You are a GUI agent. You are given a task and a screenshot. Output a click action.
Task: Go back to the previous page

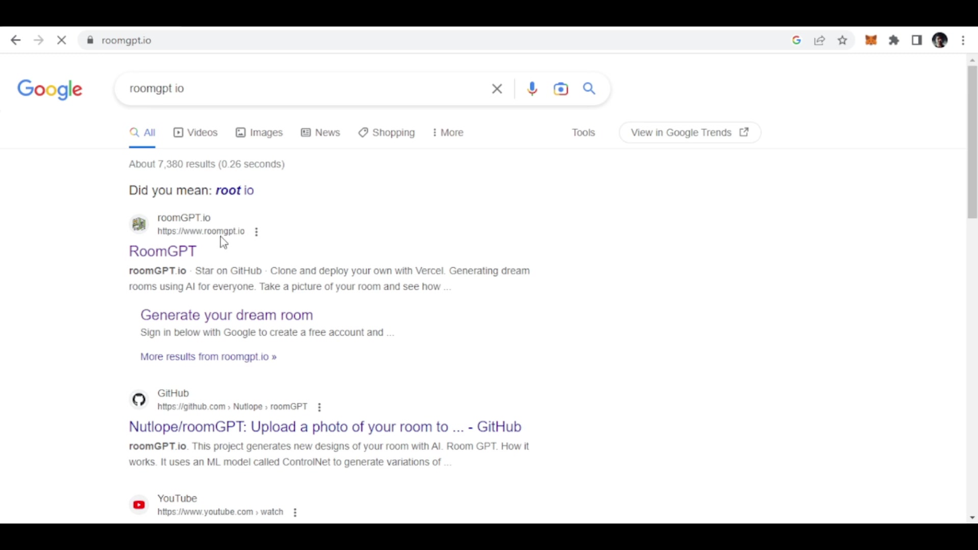click(15, 40)
